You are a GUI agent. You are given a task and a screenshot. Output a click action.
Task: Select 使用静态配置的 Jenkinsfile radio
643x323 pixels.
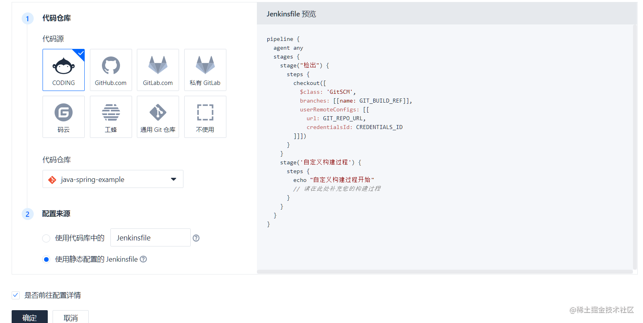coord(46,260)
